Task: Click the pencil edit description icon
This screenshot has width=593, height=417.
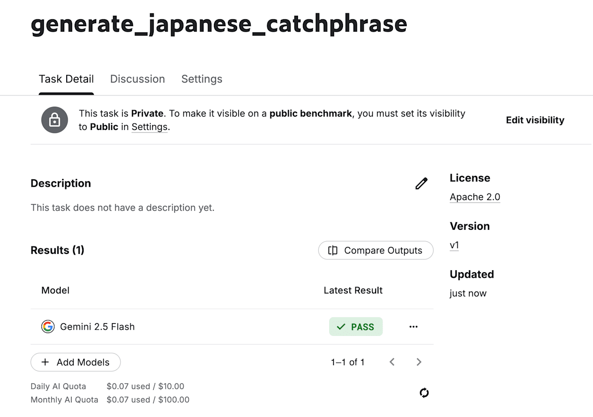Action: [421, 184]
